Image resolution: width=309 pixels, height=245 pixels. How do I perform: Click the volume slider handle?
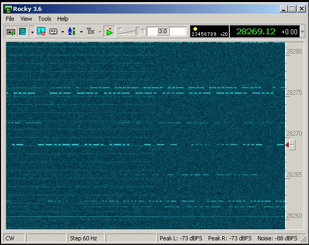[x=138, y=32]
